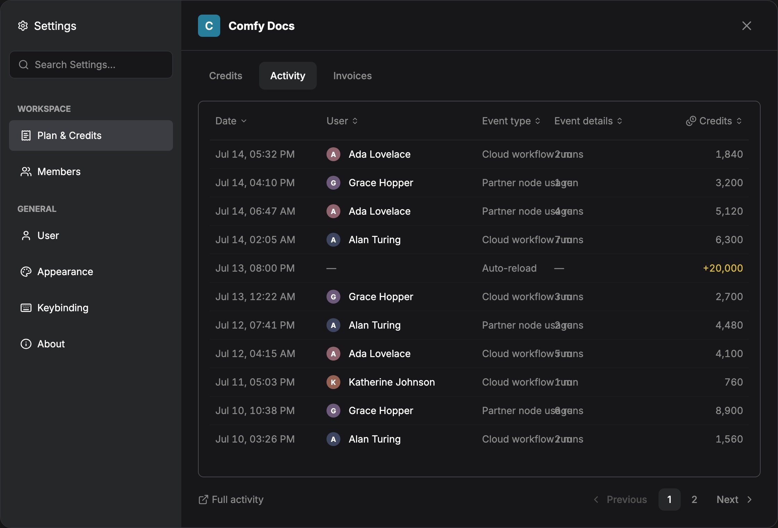Sort by Event details column
This screenshot has width=778, height=528.
588,121
